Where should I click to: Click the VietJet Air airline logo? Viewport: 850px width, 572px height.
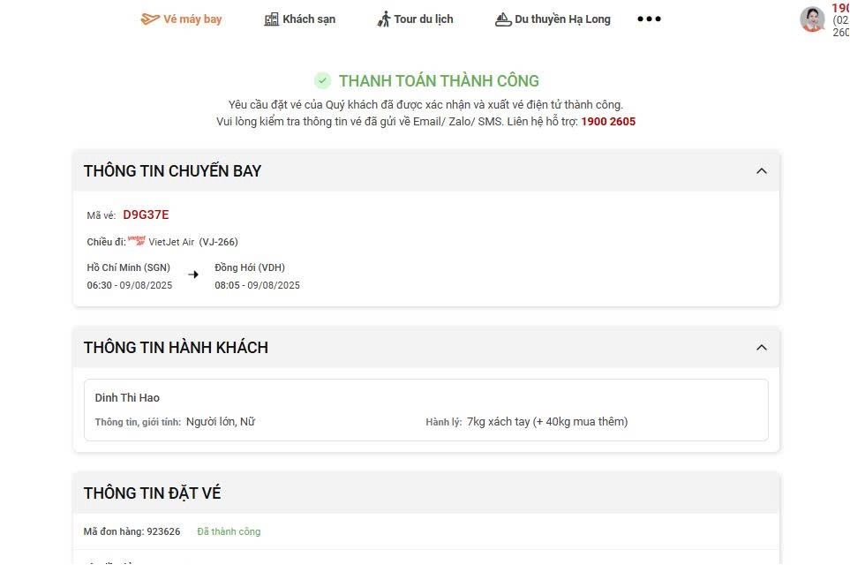pyautogui.click(x=136, y=240)
